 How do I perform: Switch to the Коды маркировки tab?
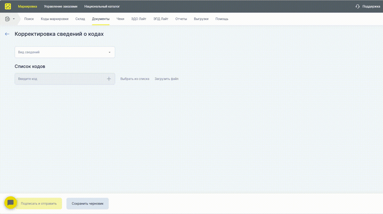pos(55,19)
